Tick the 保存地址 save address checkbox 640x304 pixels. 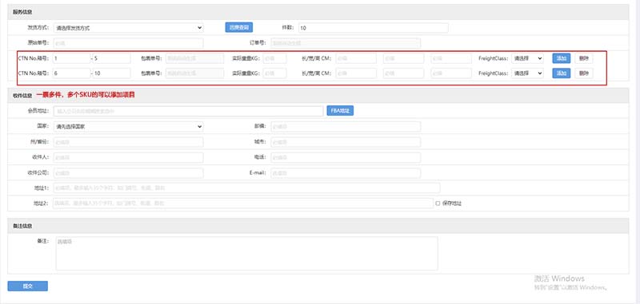(438, 203)
